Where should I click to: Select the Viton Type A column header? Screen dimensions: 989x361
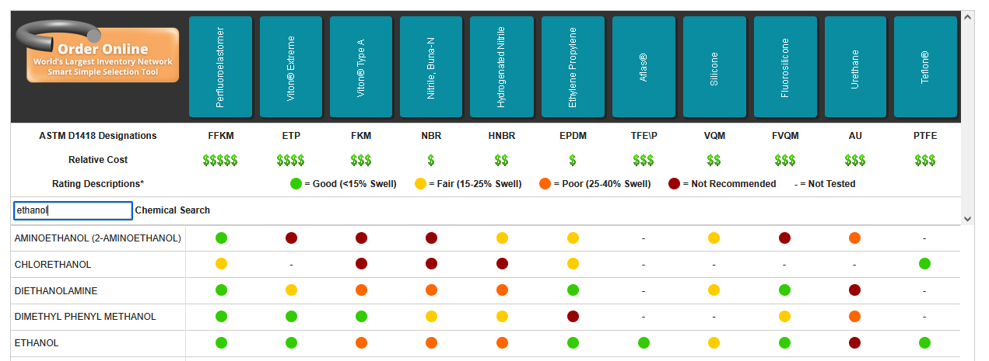(361, 67)
